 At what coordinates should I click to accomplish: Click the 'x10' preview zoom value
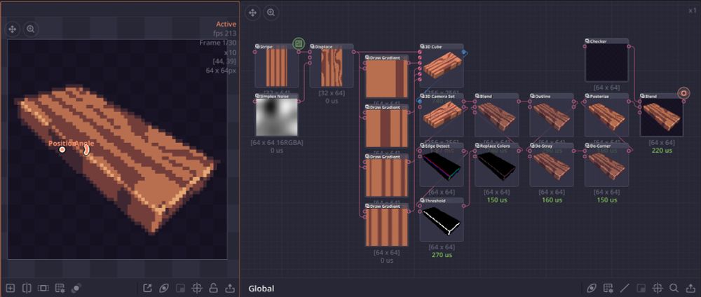coord(230,53)
